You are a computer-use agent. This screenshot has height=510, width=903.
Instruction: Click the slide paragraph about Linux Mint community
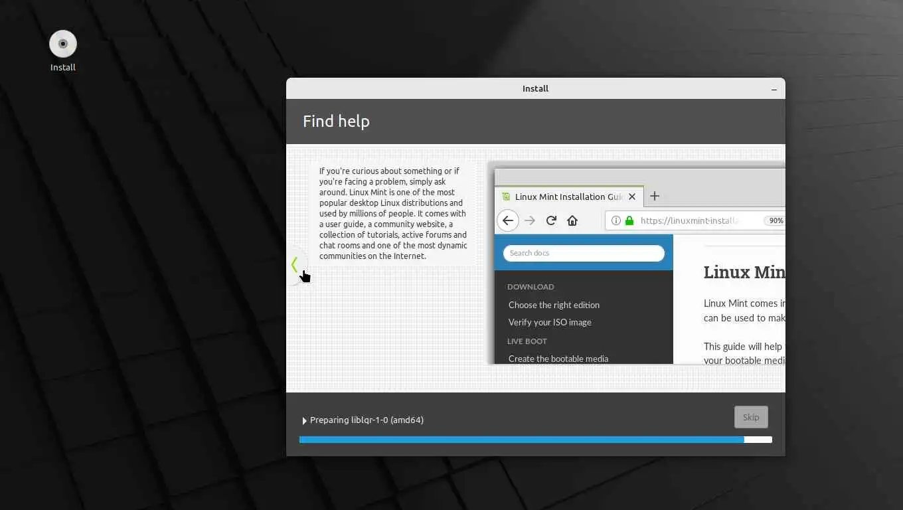tap(393, 213)
